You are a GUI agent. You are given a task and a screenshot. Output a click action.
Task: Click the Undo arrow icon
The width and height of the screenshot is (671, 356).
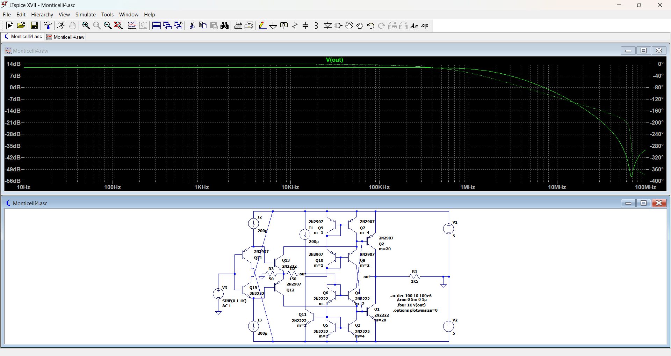tap(371, 25)
